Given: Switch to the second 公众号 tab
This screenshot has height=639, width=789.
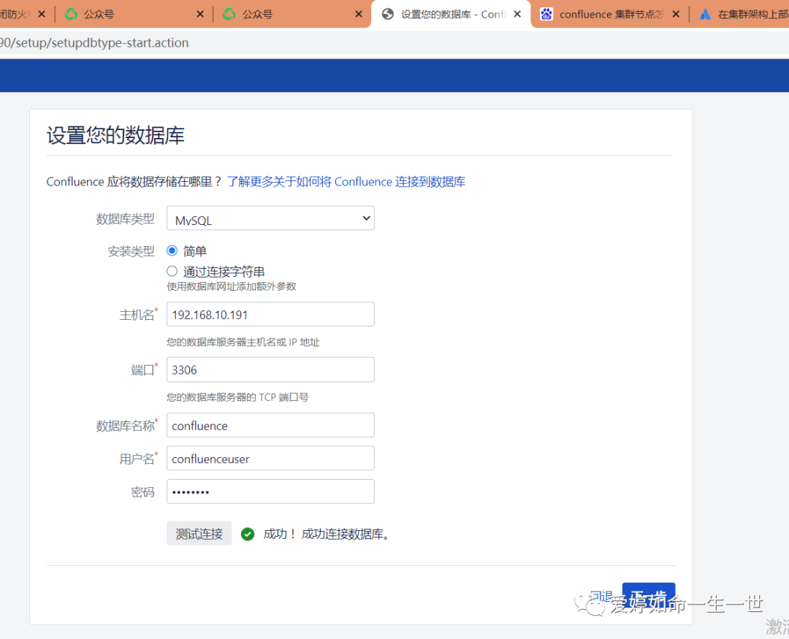Looking at the screenshot, I should pos(291,14).
